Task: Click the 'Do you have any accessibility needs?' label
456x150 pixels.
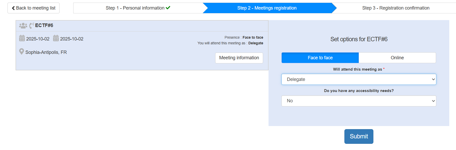Action: (x=359, y=91)
